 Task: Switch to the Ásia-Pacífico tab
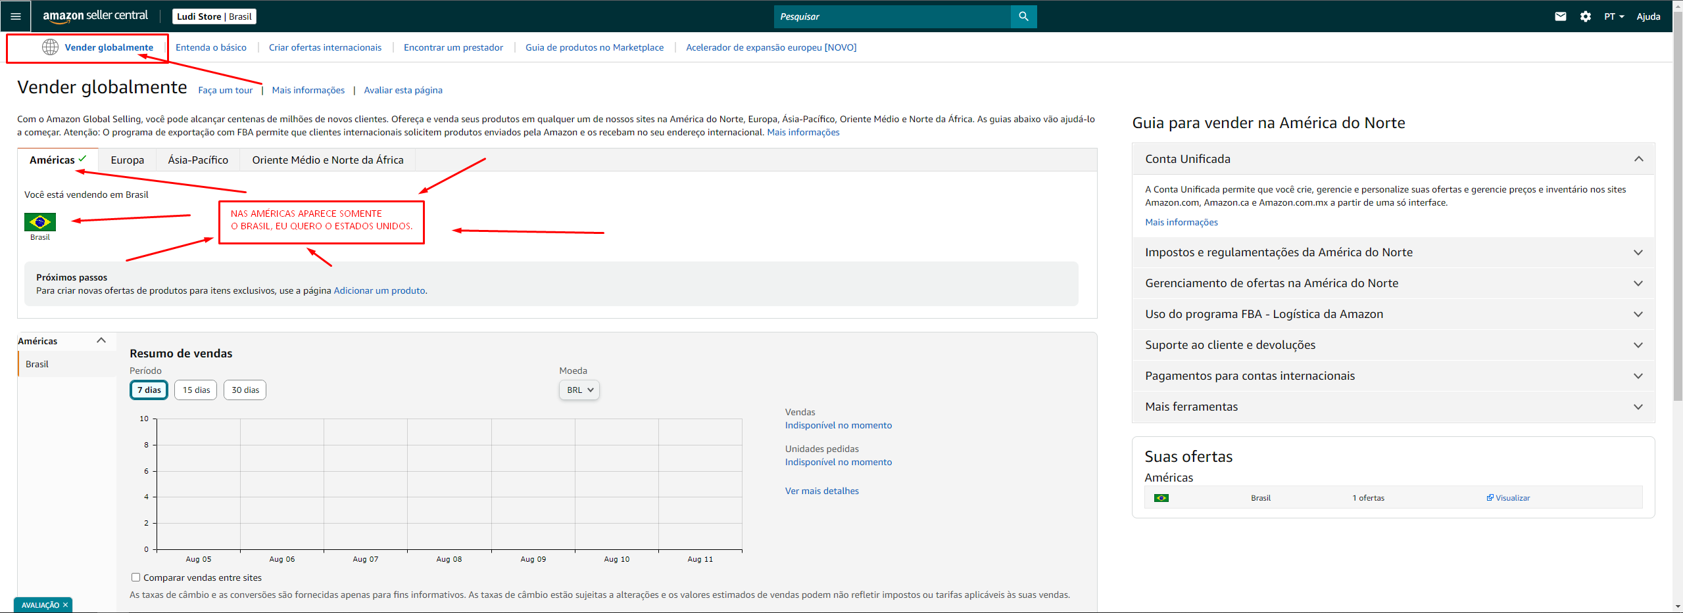198,160
